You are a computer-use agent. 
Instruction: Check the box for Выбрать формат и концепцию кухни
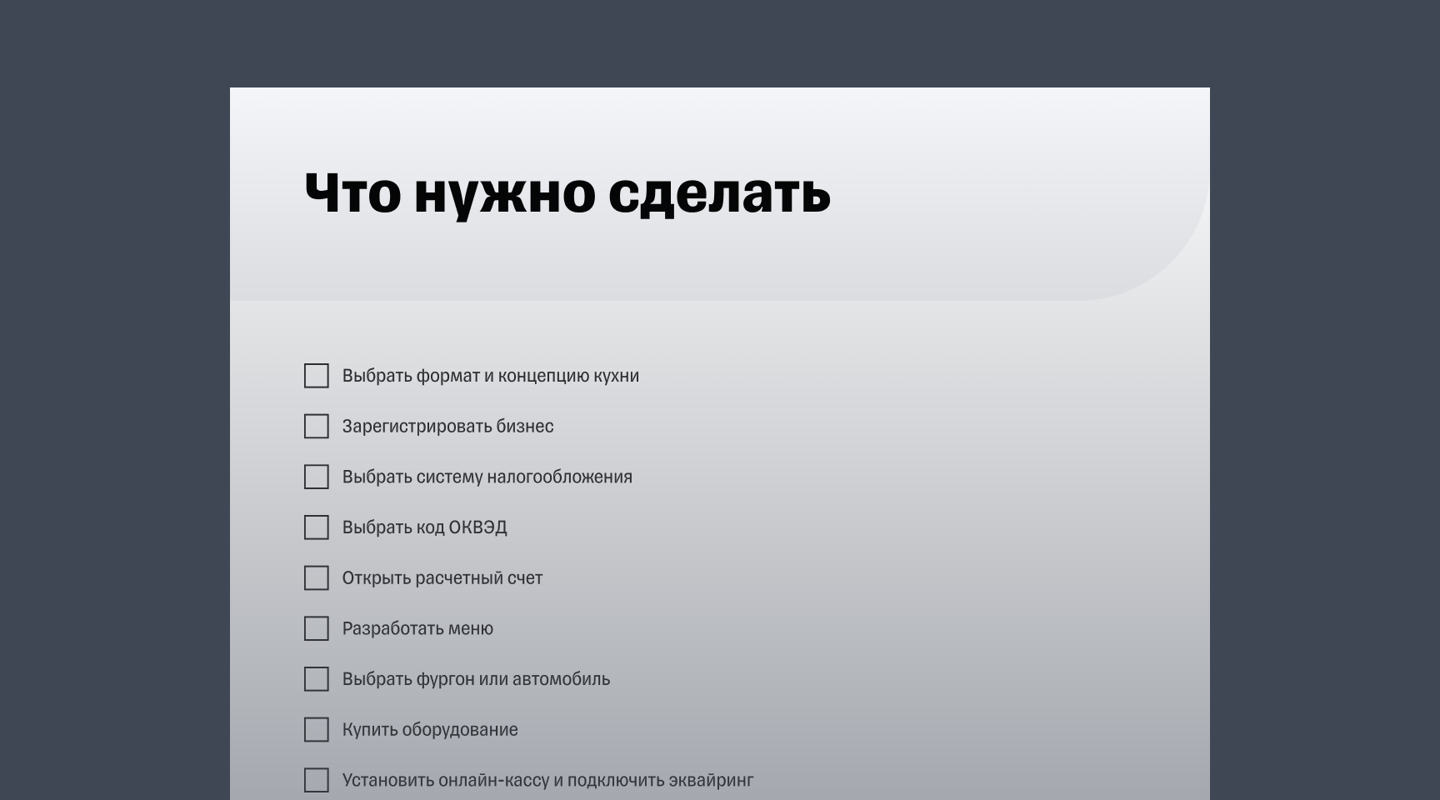[x=317, y=376]
